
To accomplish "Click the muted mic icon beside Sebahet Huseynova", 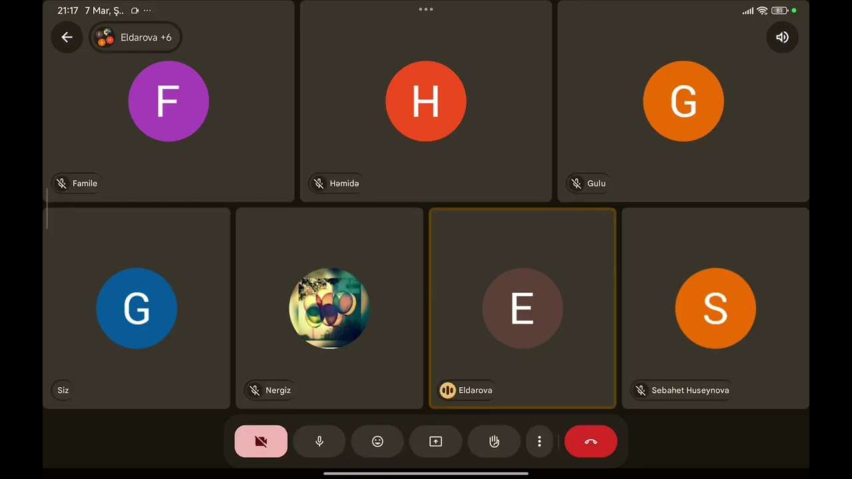I will [x=640, y=391].
